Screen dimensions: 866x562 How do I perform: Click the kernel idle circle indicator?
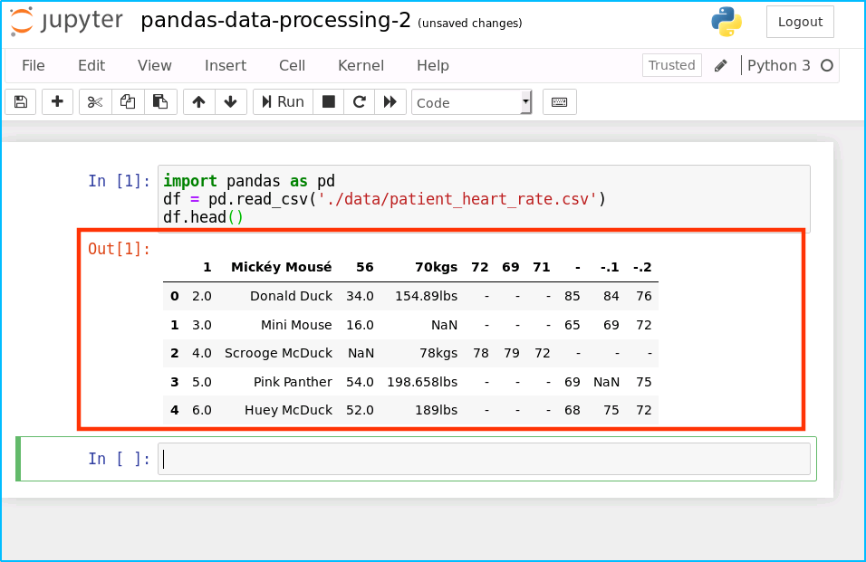pos(827,66)
